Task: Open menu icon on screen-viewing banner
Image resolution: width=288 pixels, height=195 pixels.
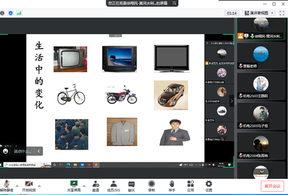Action: coord(174,3)
